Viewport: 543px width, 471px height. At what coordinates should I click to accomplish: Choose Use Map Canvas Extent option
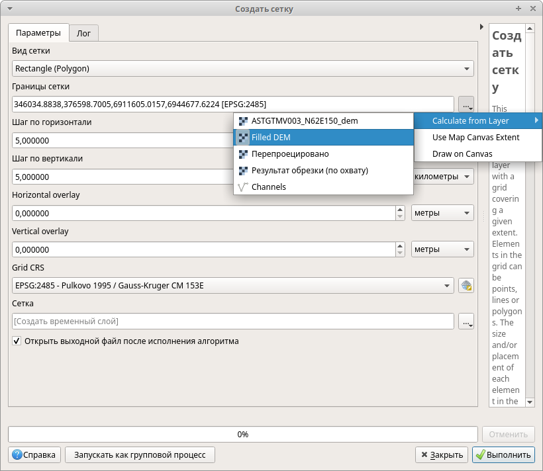tap(475, 138)
